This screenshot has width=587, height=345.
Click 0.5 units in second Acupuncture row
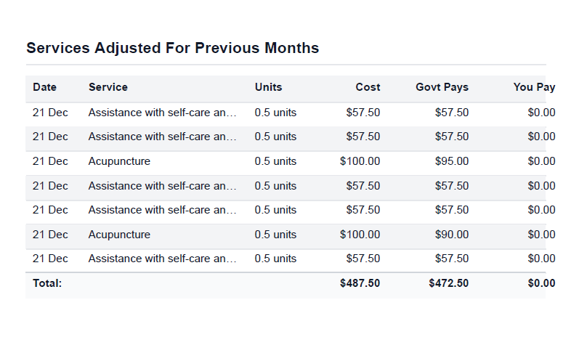click(275, 235)
